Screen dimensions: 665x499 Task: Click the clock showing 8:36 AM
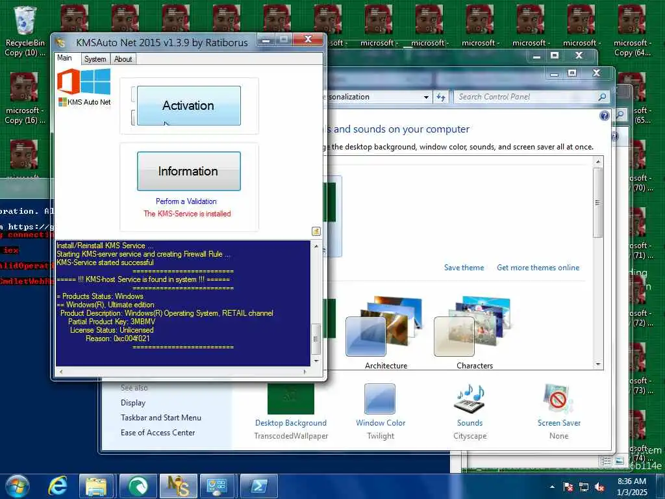(632, 487)
